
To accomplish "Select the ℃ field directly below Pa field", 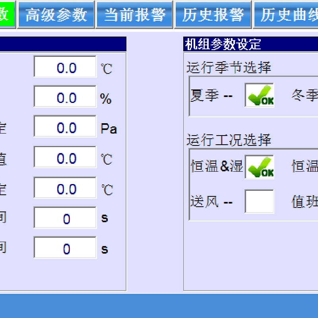I will click(65, 158).
